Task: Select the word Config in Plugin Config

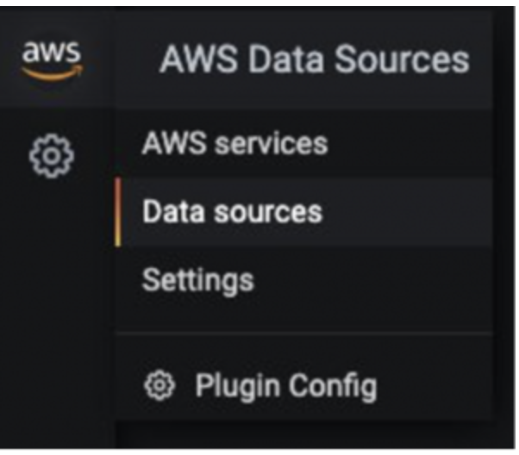Action: [x=333, y=386]
